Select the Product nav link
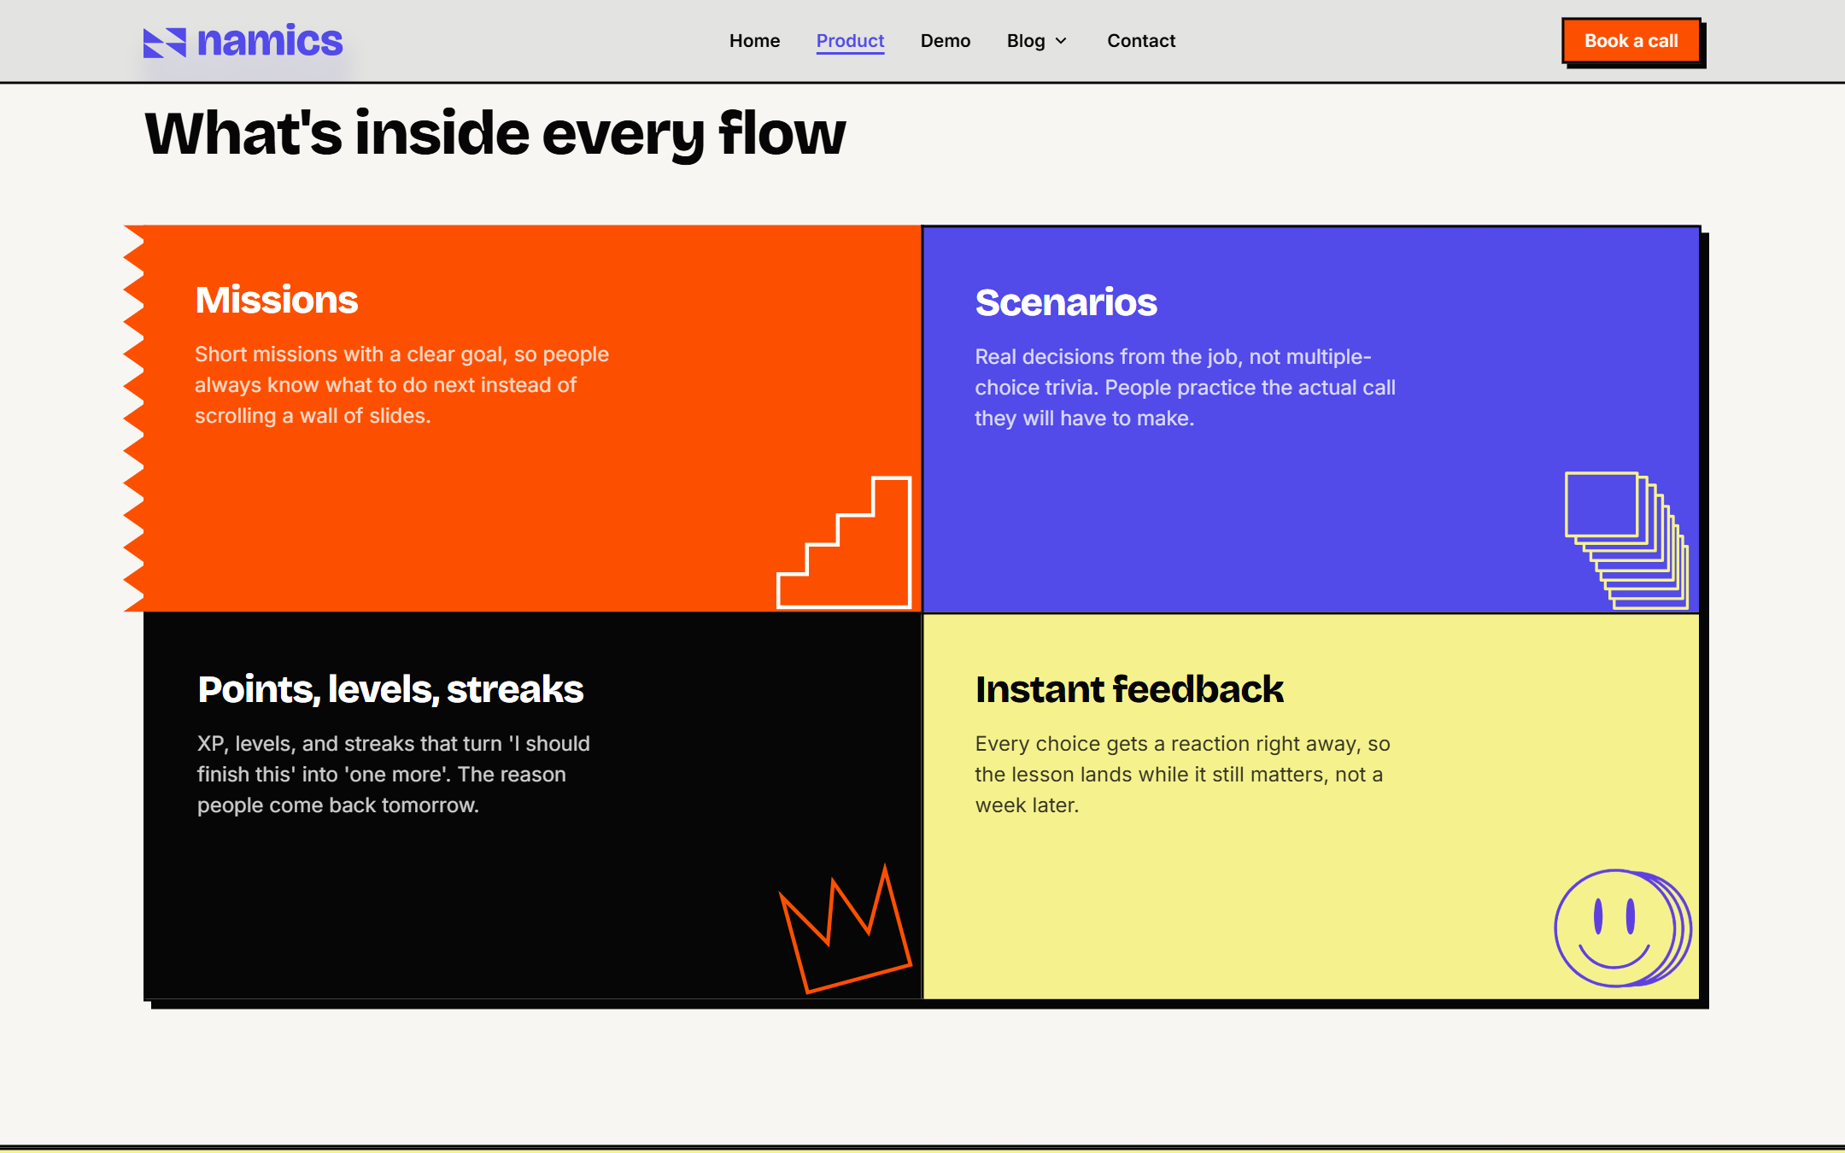The width and height of the screenshot is (1845, 1153). (x=850, y=41)
